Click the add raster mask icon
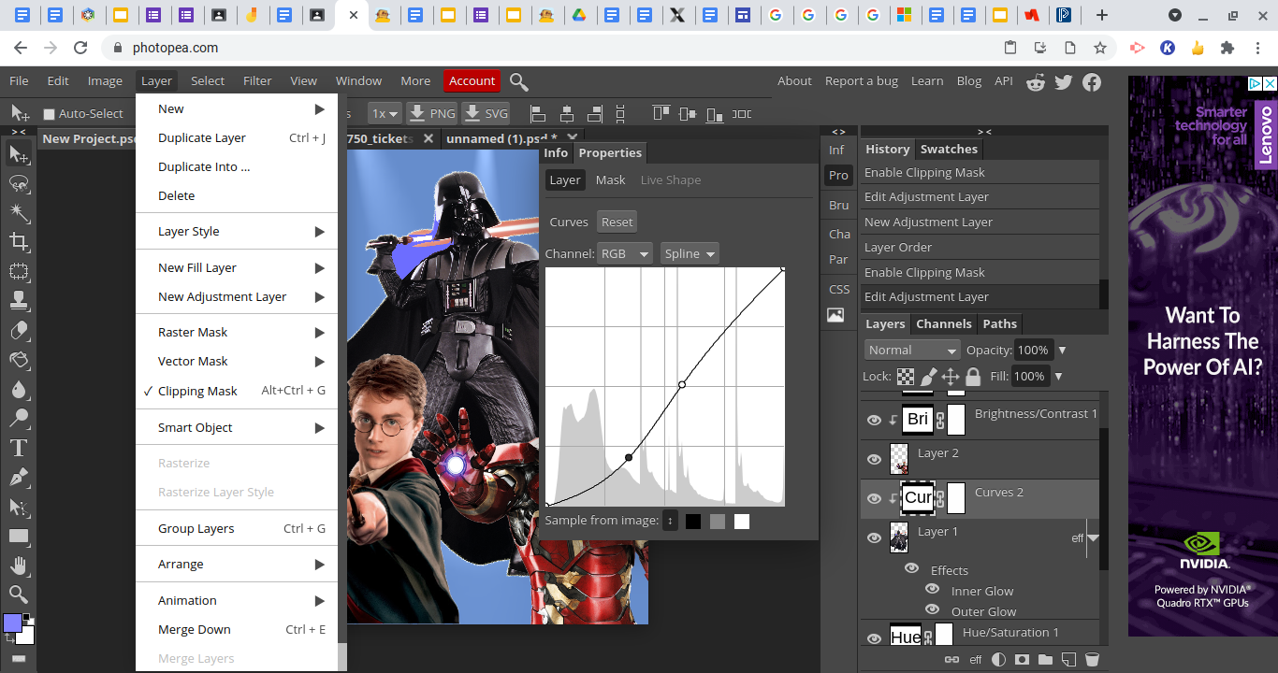 (1022, 659)
